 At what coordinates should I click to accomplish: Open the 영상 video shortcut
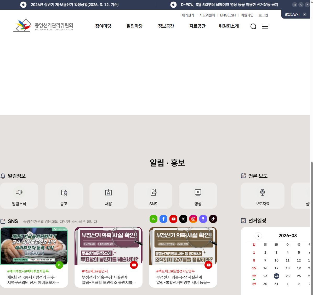pyautogui.click(x=198, y=196)
